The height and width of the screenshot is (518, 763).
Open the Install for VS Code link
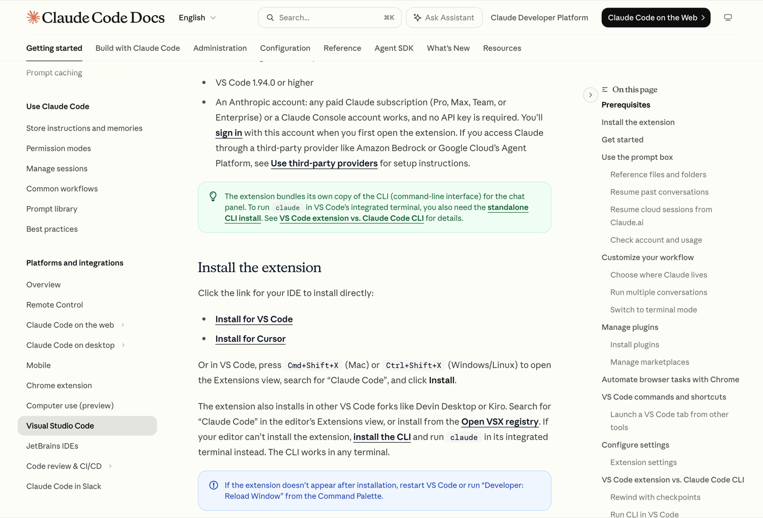[x=254, y=319]
